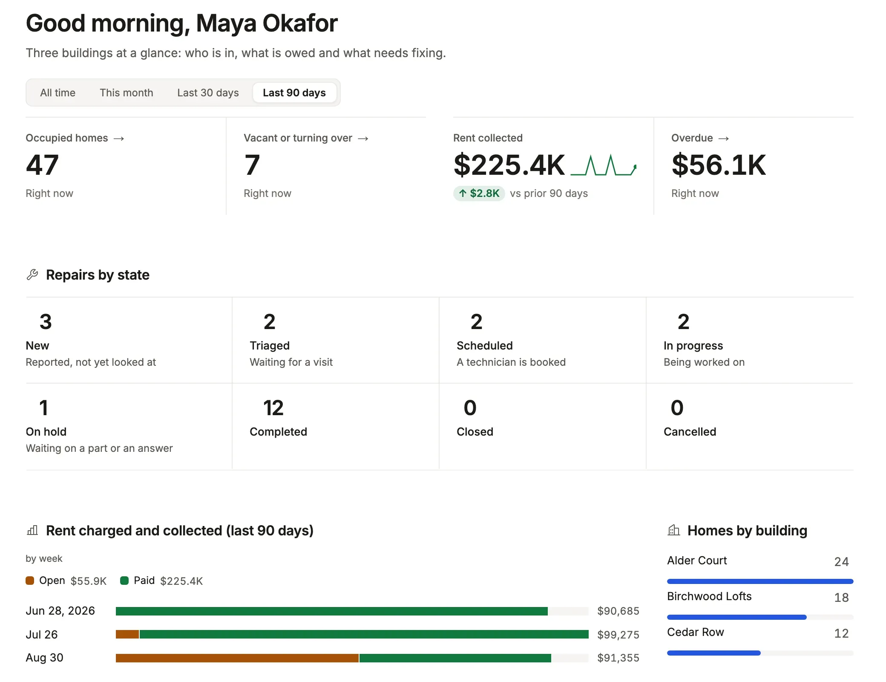Open the On hold repairs card
Viewport: 886px width, 682px height.
pyautogui.click(x=129, y=427)
